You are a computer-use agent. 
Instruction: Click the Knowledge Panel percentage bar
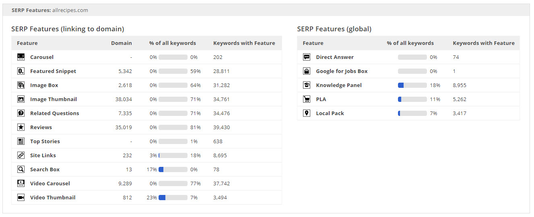click(412, 85)
